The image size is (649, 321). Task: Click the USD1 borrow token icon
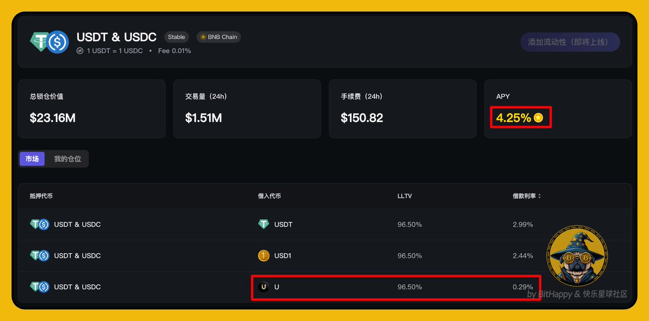pos(263,256)
